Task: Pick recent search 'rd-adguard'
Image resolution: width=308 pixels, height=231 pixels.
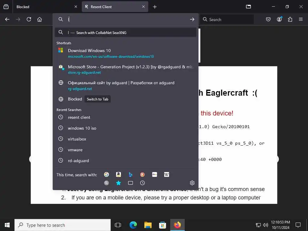Action: tap(125, 161)
